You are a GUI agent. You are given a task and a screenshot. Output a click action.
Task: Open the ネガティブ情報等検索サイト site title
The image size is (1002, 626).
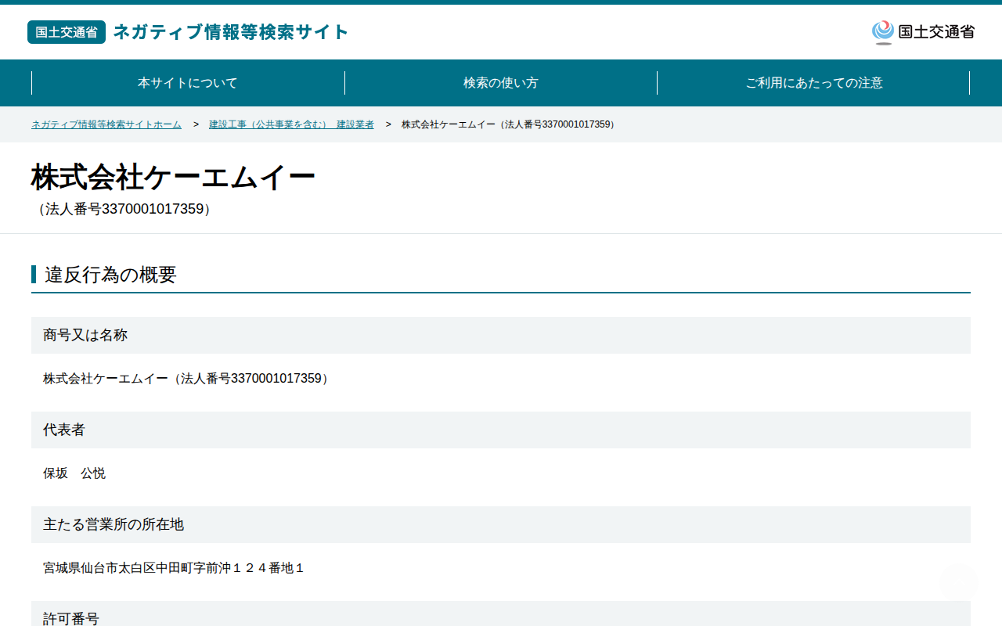coord(231,32)
